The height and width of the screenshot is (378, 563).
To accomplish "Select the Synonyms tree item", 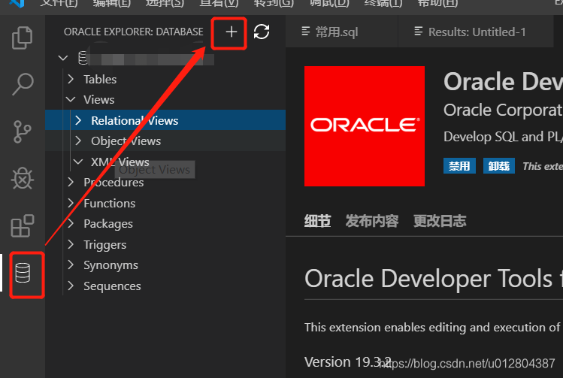I will pos(111,265).
